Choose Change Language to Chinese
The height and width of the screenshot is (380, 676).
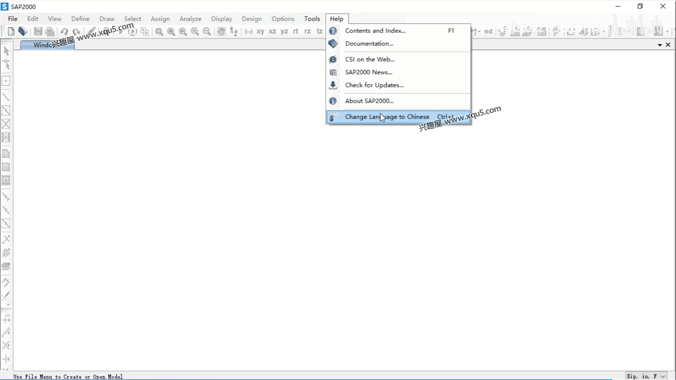(x=398, y=117)
